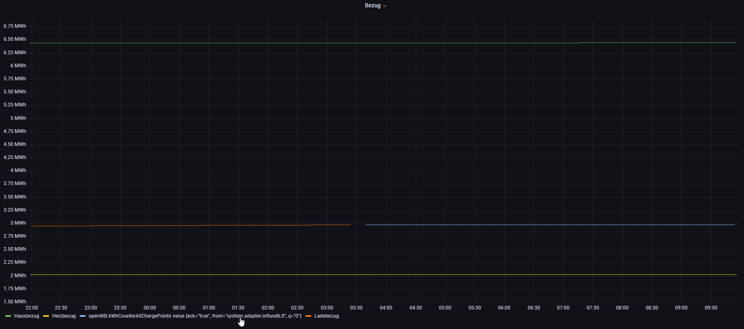Click the 4.50 MWh axis label
The width and height of the screenshot is (744, 329).
click(15, 144)
